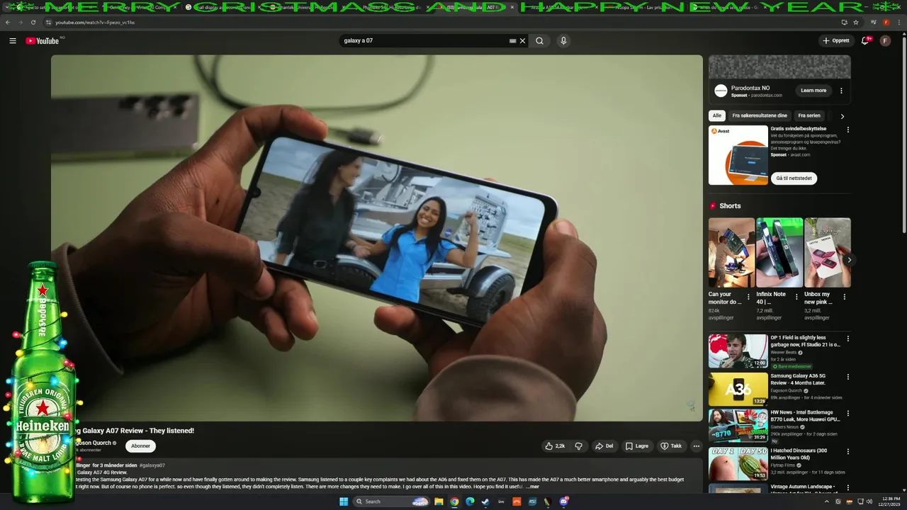Submit search with the magnifier button
Viewport: 907px width, 510px height.
point(539,41)
